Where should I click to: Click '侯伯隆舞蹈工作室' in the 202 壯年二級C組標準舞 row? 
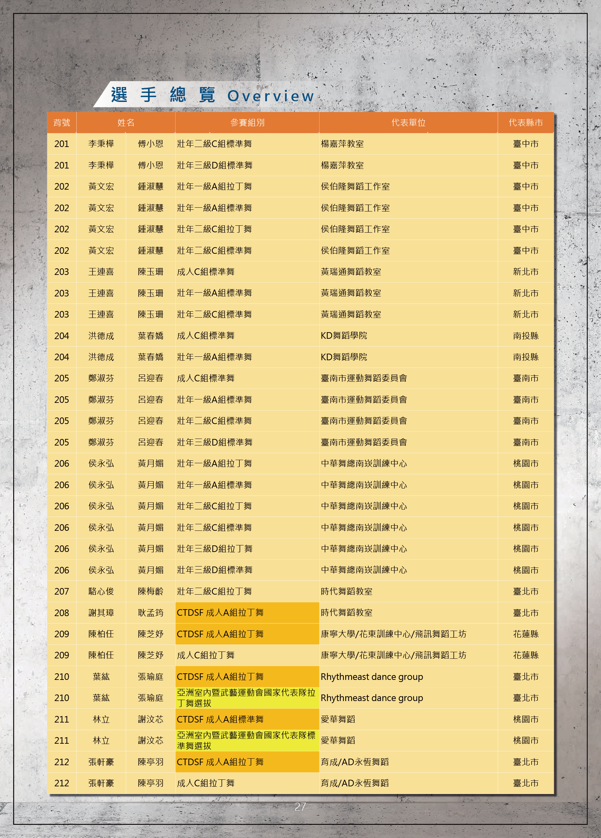tap(355, 251)
